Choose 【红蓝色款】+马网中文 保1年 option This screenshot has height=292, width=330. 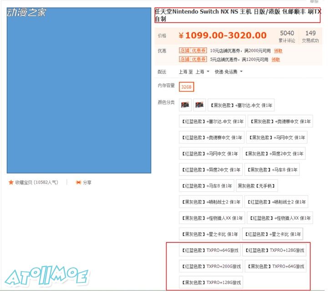[x=210, y=154]
